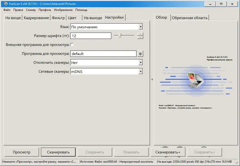
Task: Maximize the VueScan window
Action: [221, 4]
